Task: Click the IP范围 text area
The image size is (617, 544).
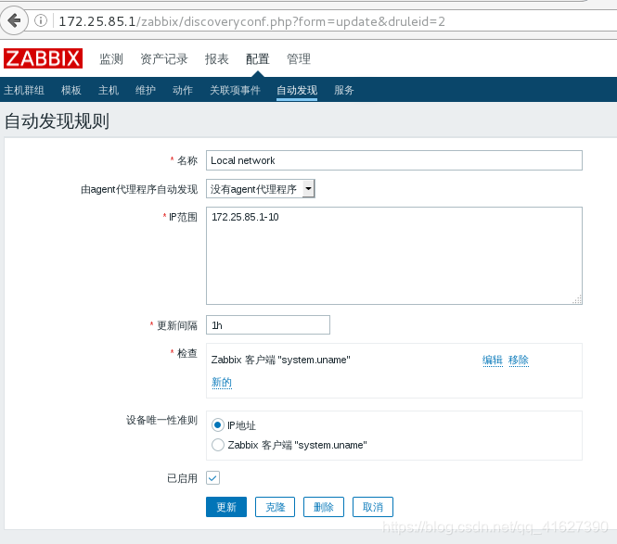Action: pos(394,256)
